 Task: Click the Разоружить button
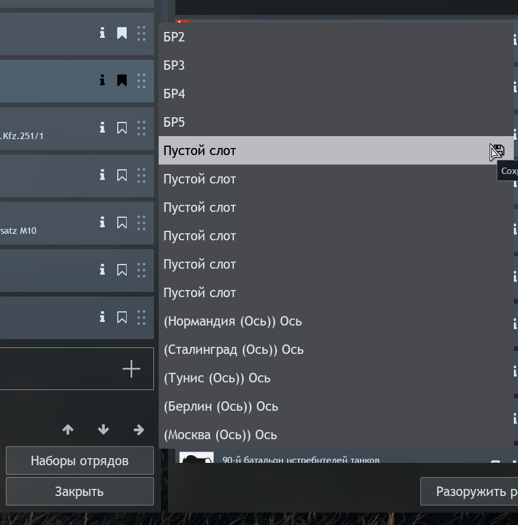point(469,491)
